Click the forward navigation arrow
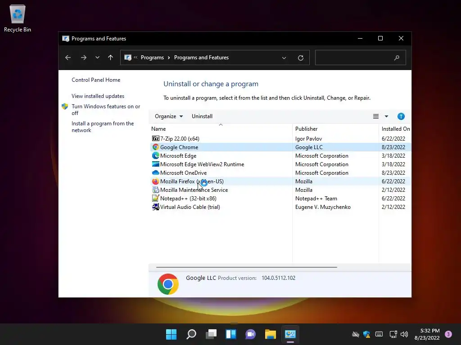 click(83, 57)
